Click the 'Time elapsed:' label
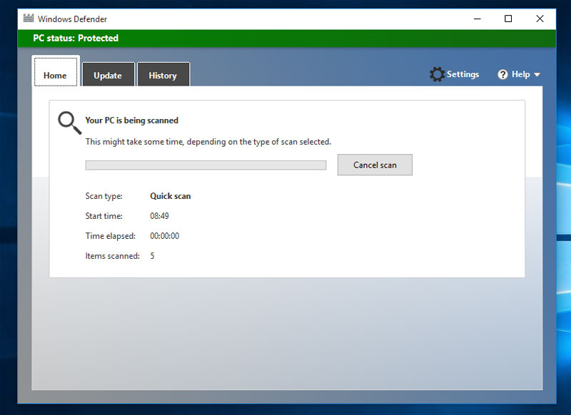The width and height of the screenshot is (571, 415). 111,236
